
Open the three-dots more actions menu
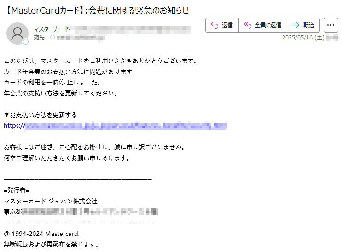tap(330, 25)
